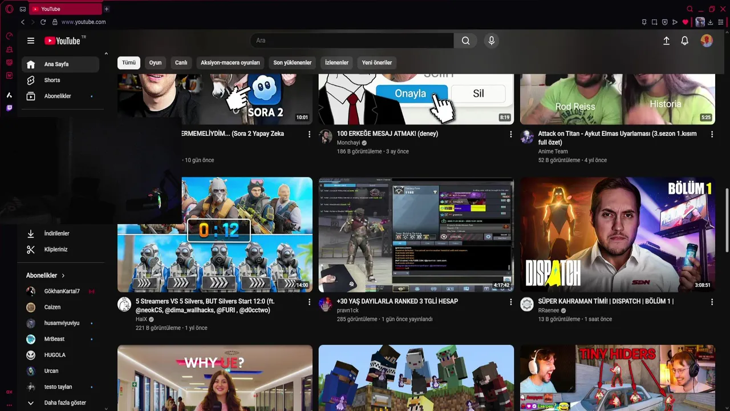This screenshot has height=411, width=730.
Task: Select the Son yüklenenler chip
Action: [x=293, y=63]
